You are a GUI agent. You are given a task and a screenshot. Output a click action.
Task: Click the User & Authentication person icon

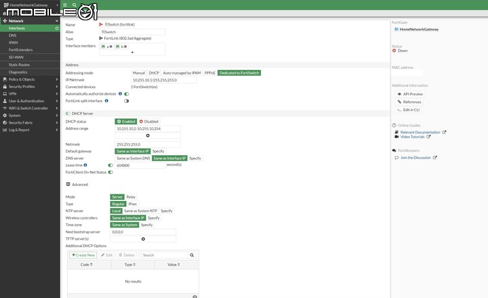(x=5, y=101)
